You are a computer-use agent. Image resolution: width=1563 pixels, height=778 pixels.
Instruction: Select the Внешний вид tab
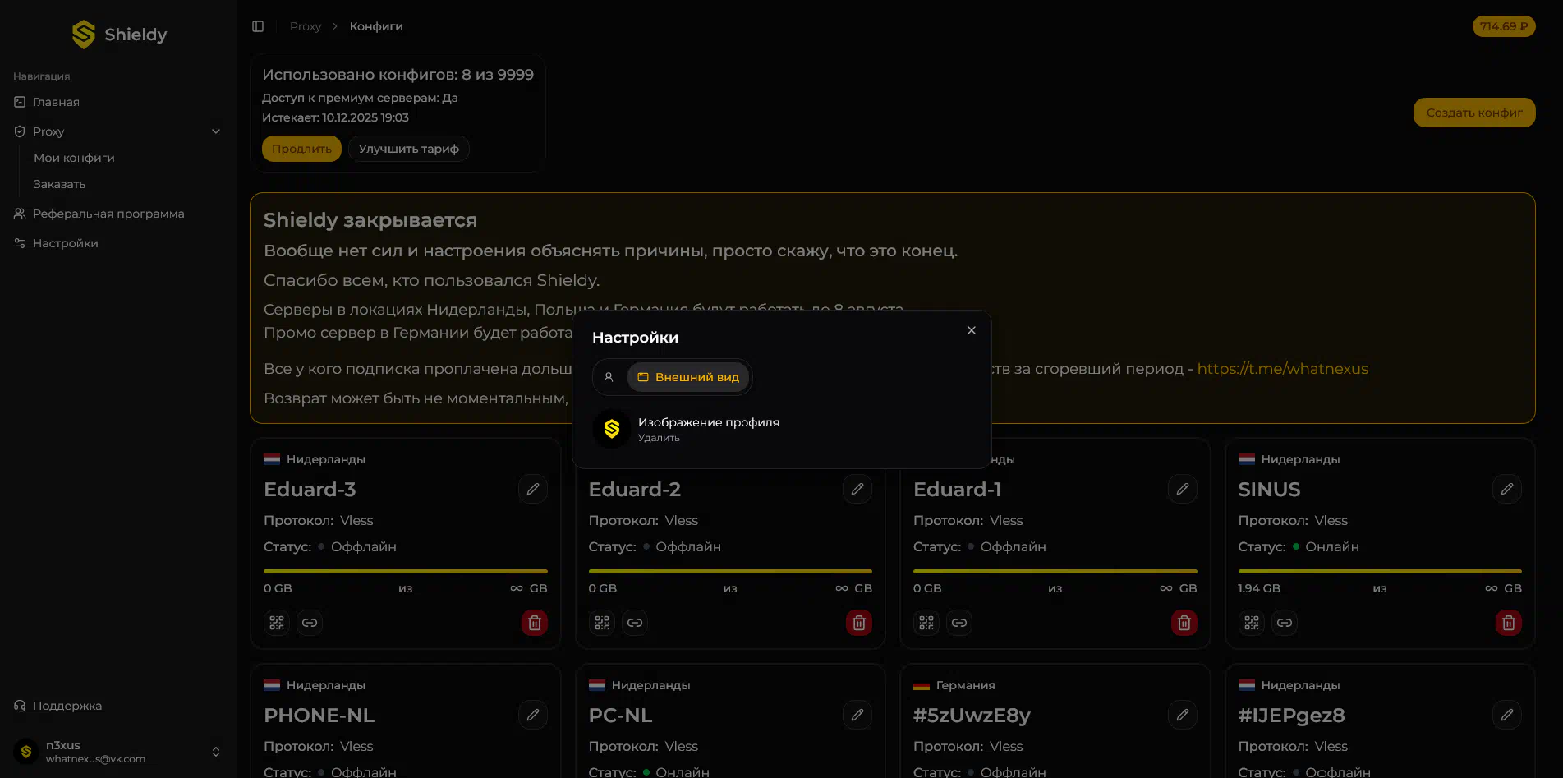(x=688, y=377)
